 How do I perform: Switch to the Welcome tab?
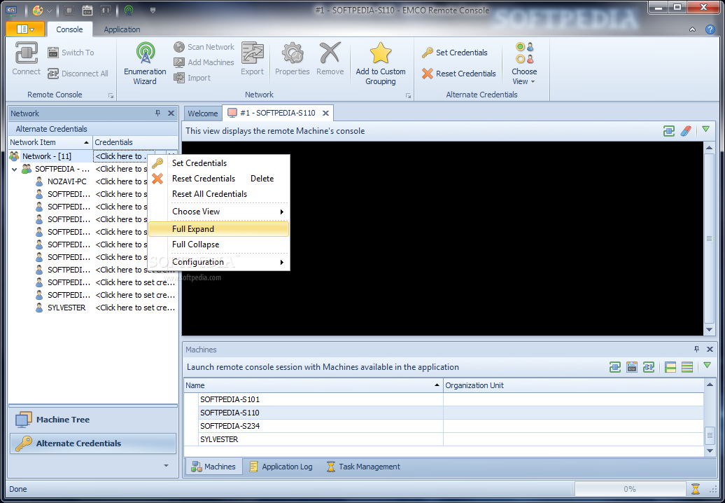tap(202, 113)
